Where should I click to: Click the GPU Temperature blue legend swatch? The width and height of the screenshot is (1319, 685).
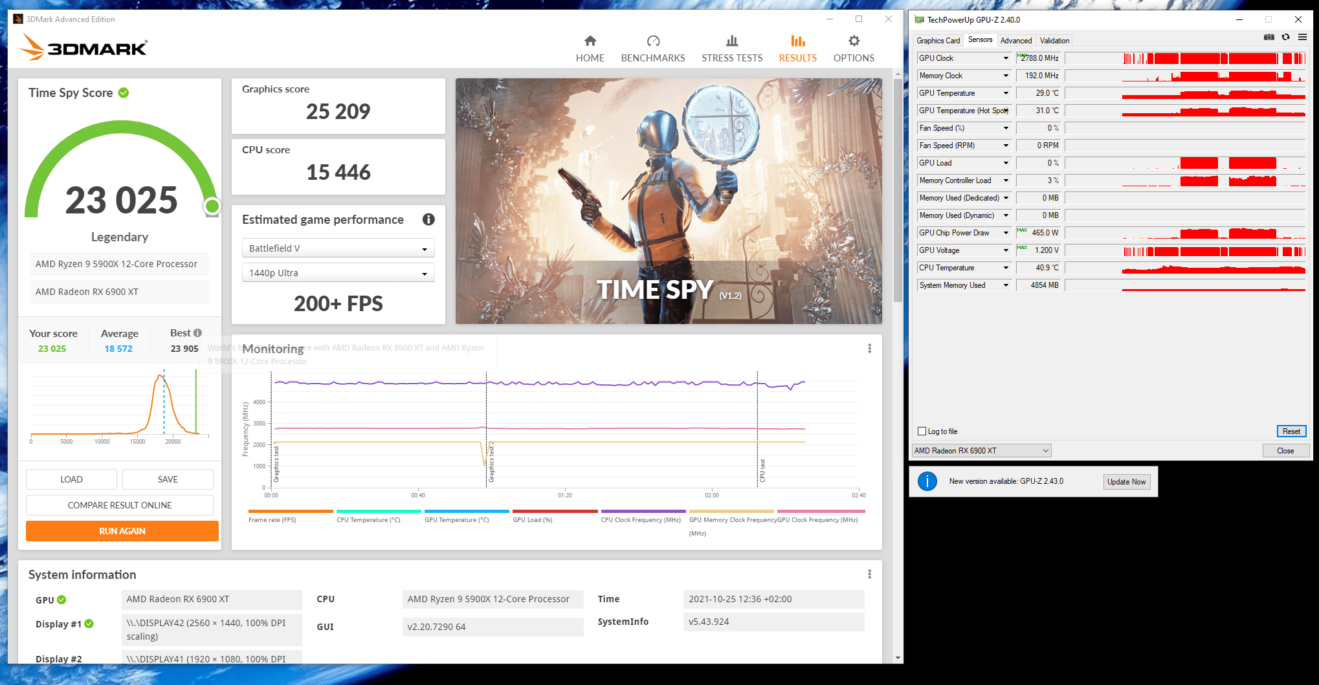point(467,511)
